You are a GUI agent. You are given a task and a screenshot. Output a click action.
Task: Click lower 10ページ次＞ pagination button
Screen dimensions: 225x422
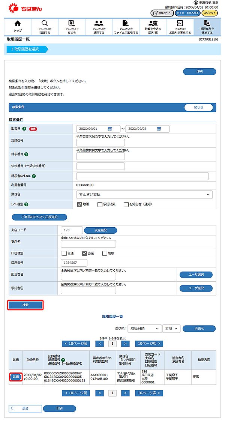coord(149,393)
